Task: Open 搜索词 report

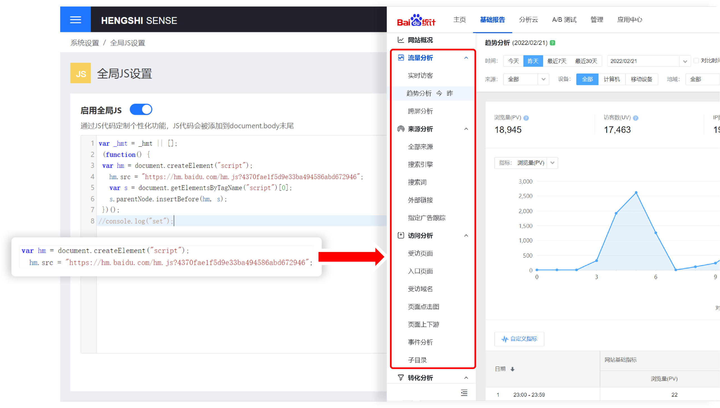Action: click(x=417, y=182)
